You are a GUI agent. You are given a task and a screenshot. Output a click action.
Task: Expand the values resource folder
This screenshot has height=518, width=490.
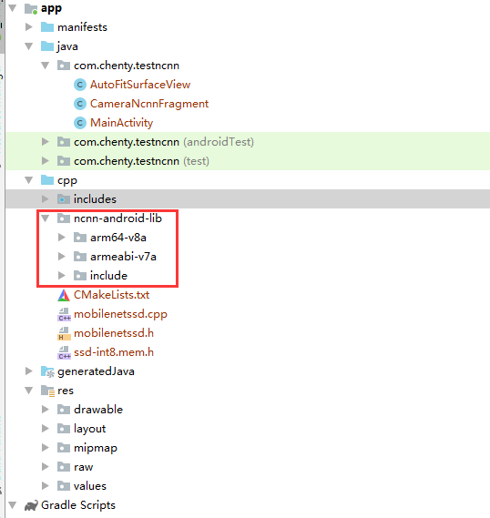(x=46, y=486)
